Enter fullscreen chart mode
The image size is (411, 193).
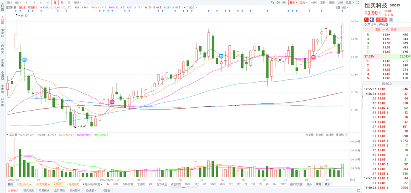358,3
